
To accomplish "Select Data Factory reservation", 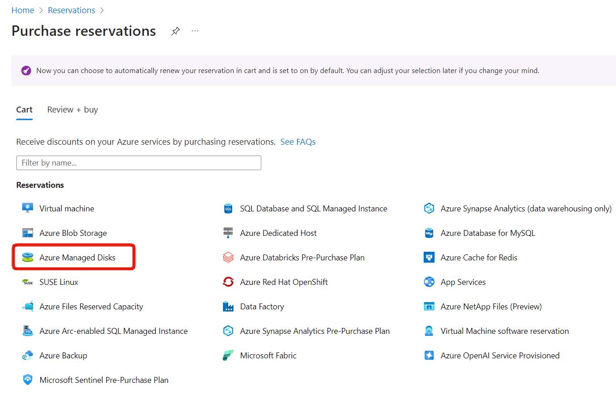I will [x=262, y=307].
